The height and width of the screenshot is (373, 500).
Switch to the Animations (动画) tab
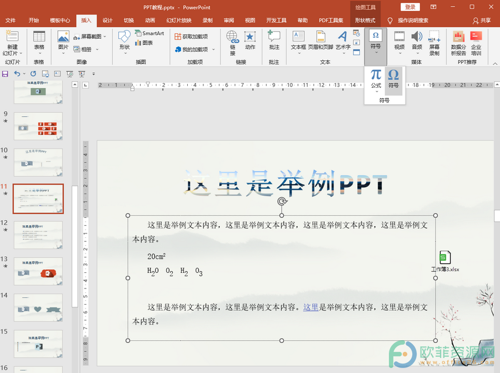(x=150, y=21)
